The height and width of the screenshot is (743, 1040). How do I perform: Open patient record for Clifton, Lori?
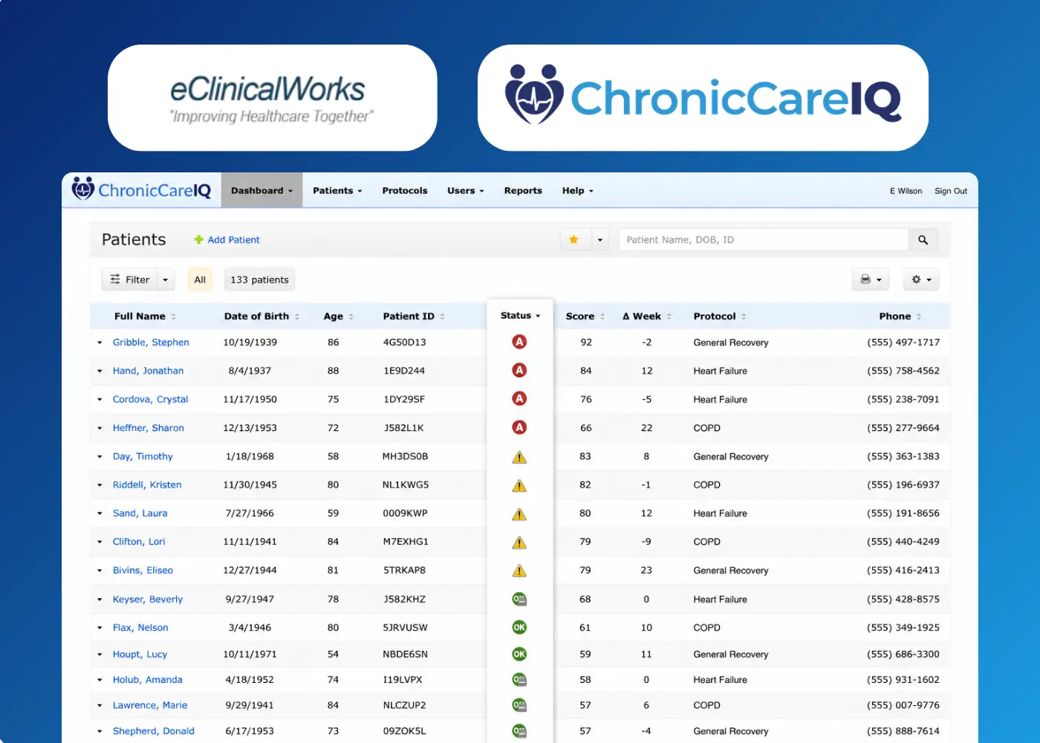[x=139, y=542]
